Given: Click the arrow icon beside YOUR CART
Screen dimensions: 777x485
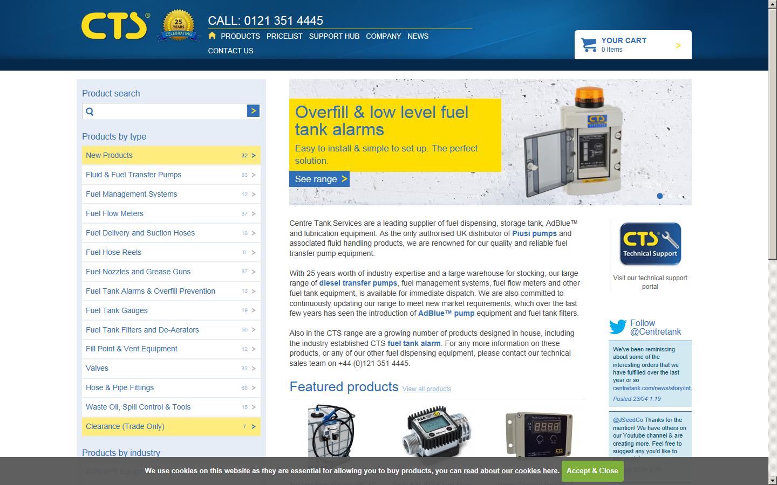Looking at the screenshot, I should (678, 45).
